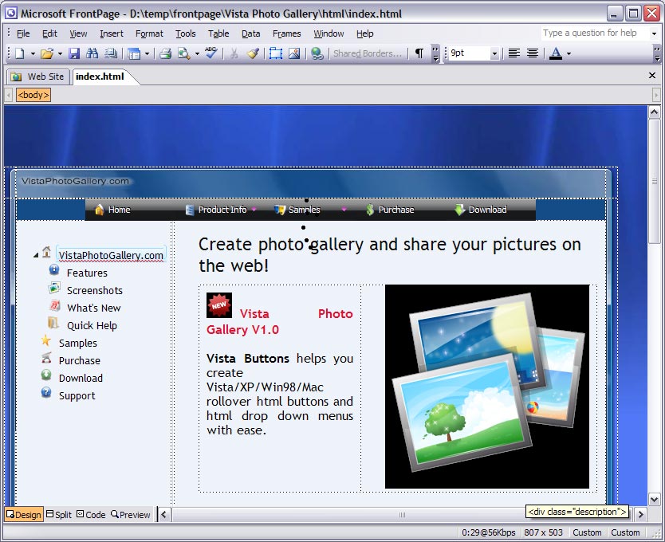Screen dimensions: 665x542
Task: Insert picture from file icon
Action: tap(294, 53)
